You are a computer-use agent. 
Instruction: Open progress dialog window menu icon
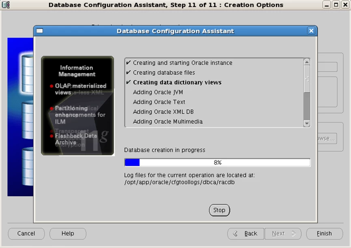pos(40,31)
